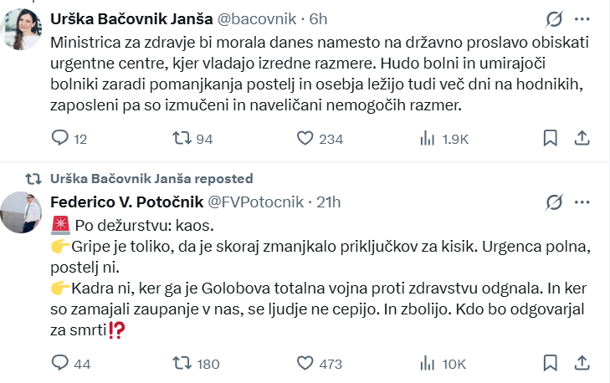The width and height of the screenshot is (610, 383).
Task: Share Federico V. Potočnik's tweet
Action: tap(583, 362)
